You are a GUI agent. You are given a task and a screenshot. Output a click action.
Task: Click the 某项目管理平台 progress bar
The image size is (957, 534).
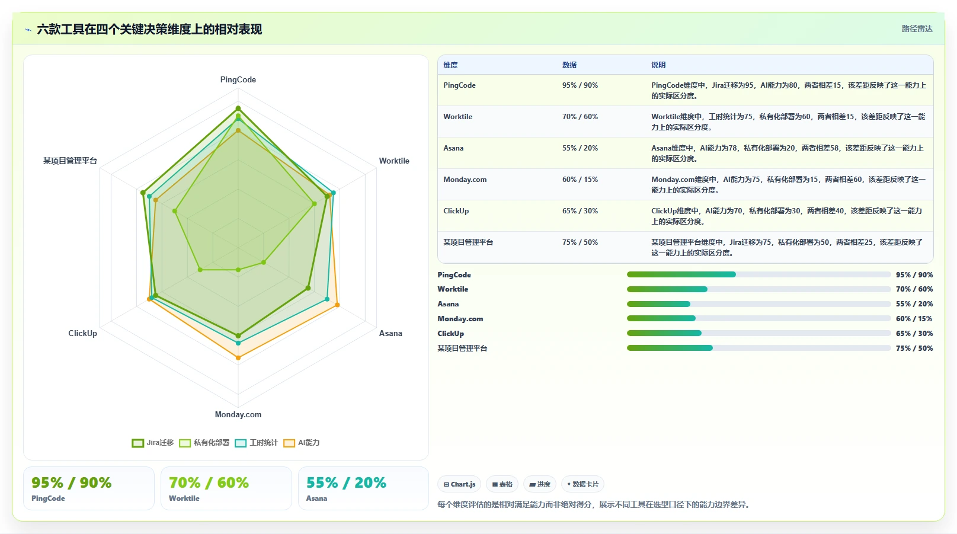(758, 348)
